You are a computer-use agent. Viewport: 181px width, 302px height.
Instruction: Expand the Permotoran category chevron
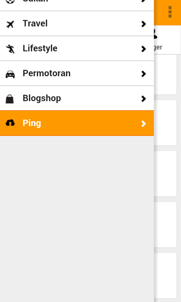(x=144, y=74)
